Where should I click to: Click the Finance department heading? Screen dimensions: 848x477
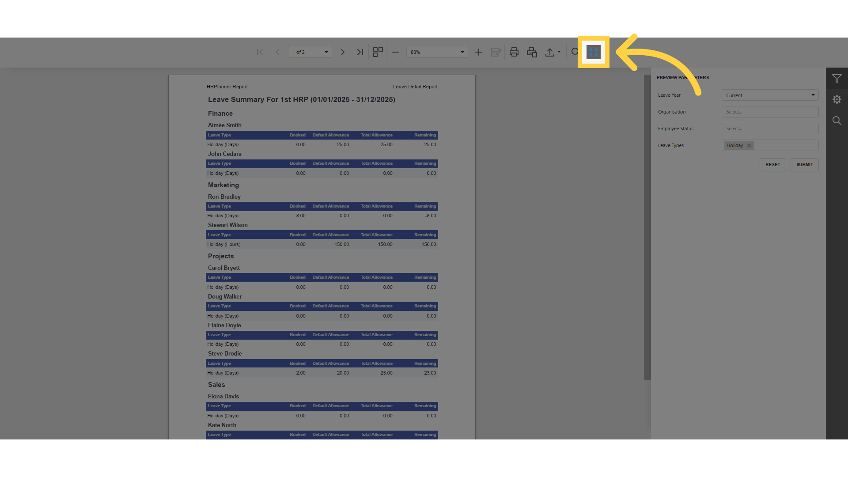(220, 114)
